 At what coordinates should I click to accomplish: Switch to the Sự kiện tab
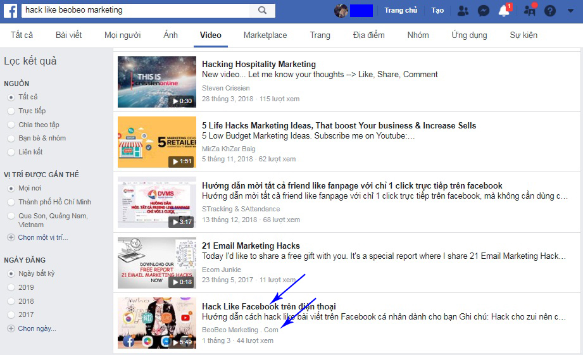tap(523, 35)
